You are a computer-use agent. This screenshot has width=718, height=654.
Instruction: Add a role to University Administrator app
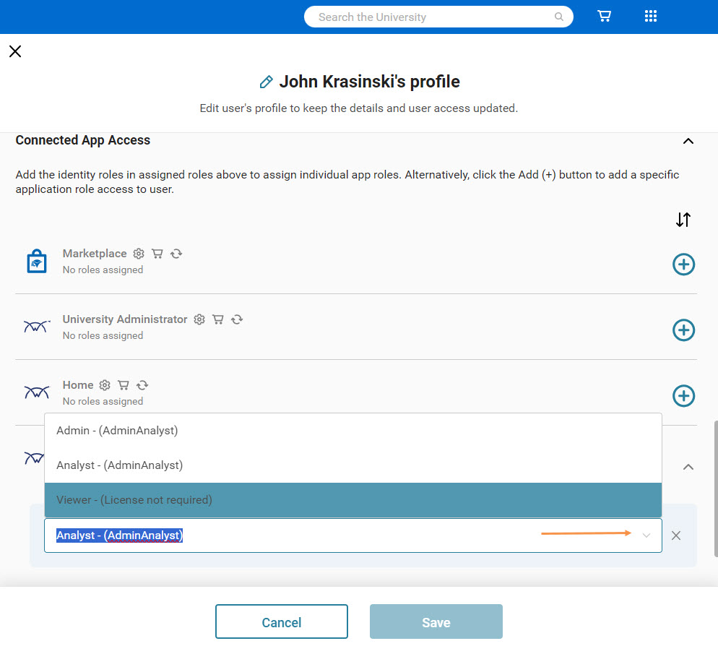pos(683,330)
